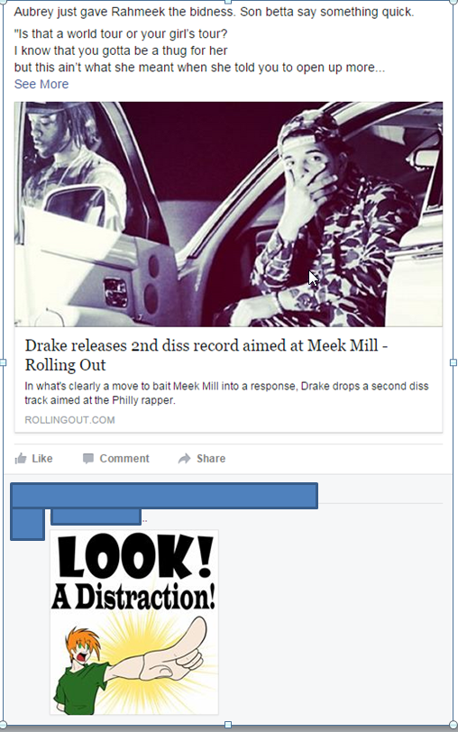The height and width of the screenshot is (732, 458).
Task: Expand post text with See More
Action: tap(41, 84)
